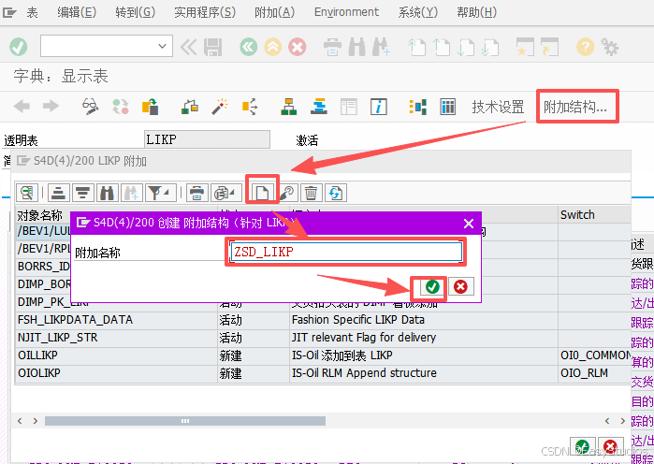Show the green Display Object List hierarchy icon
The width and height of the screenshot is (654, 464).
(x=288, y=107)
